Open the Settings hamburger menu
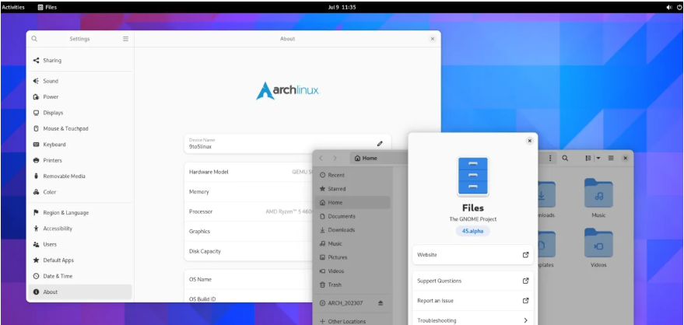Screen dimensions: 684x325 click(125, 39)
